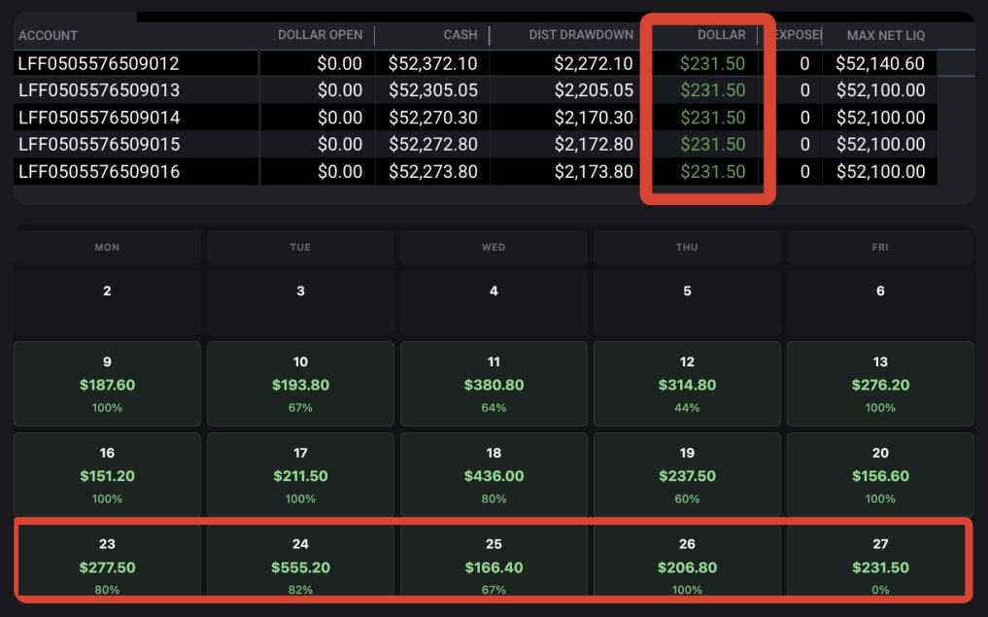Screen dimensions: 988x617
Task: Open day 10 card showing $193.80
Action: [300, 384]
